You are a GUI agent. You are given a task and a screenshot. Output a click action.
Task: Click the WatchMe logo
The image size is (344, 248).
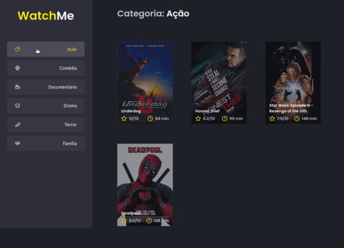click(46, 15)
